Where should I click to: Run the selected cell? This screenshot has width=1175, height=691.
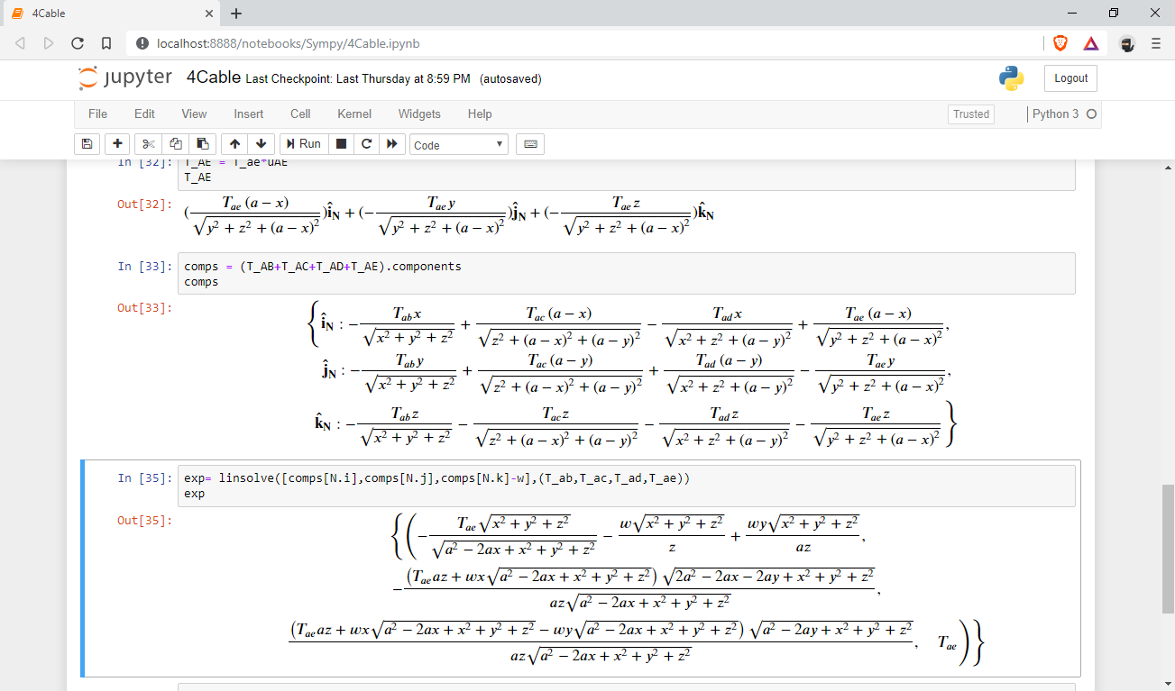pos(304,144)
